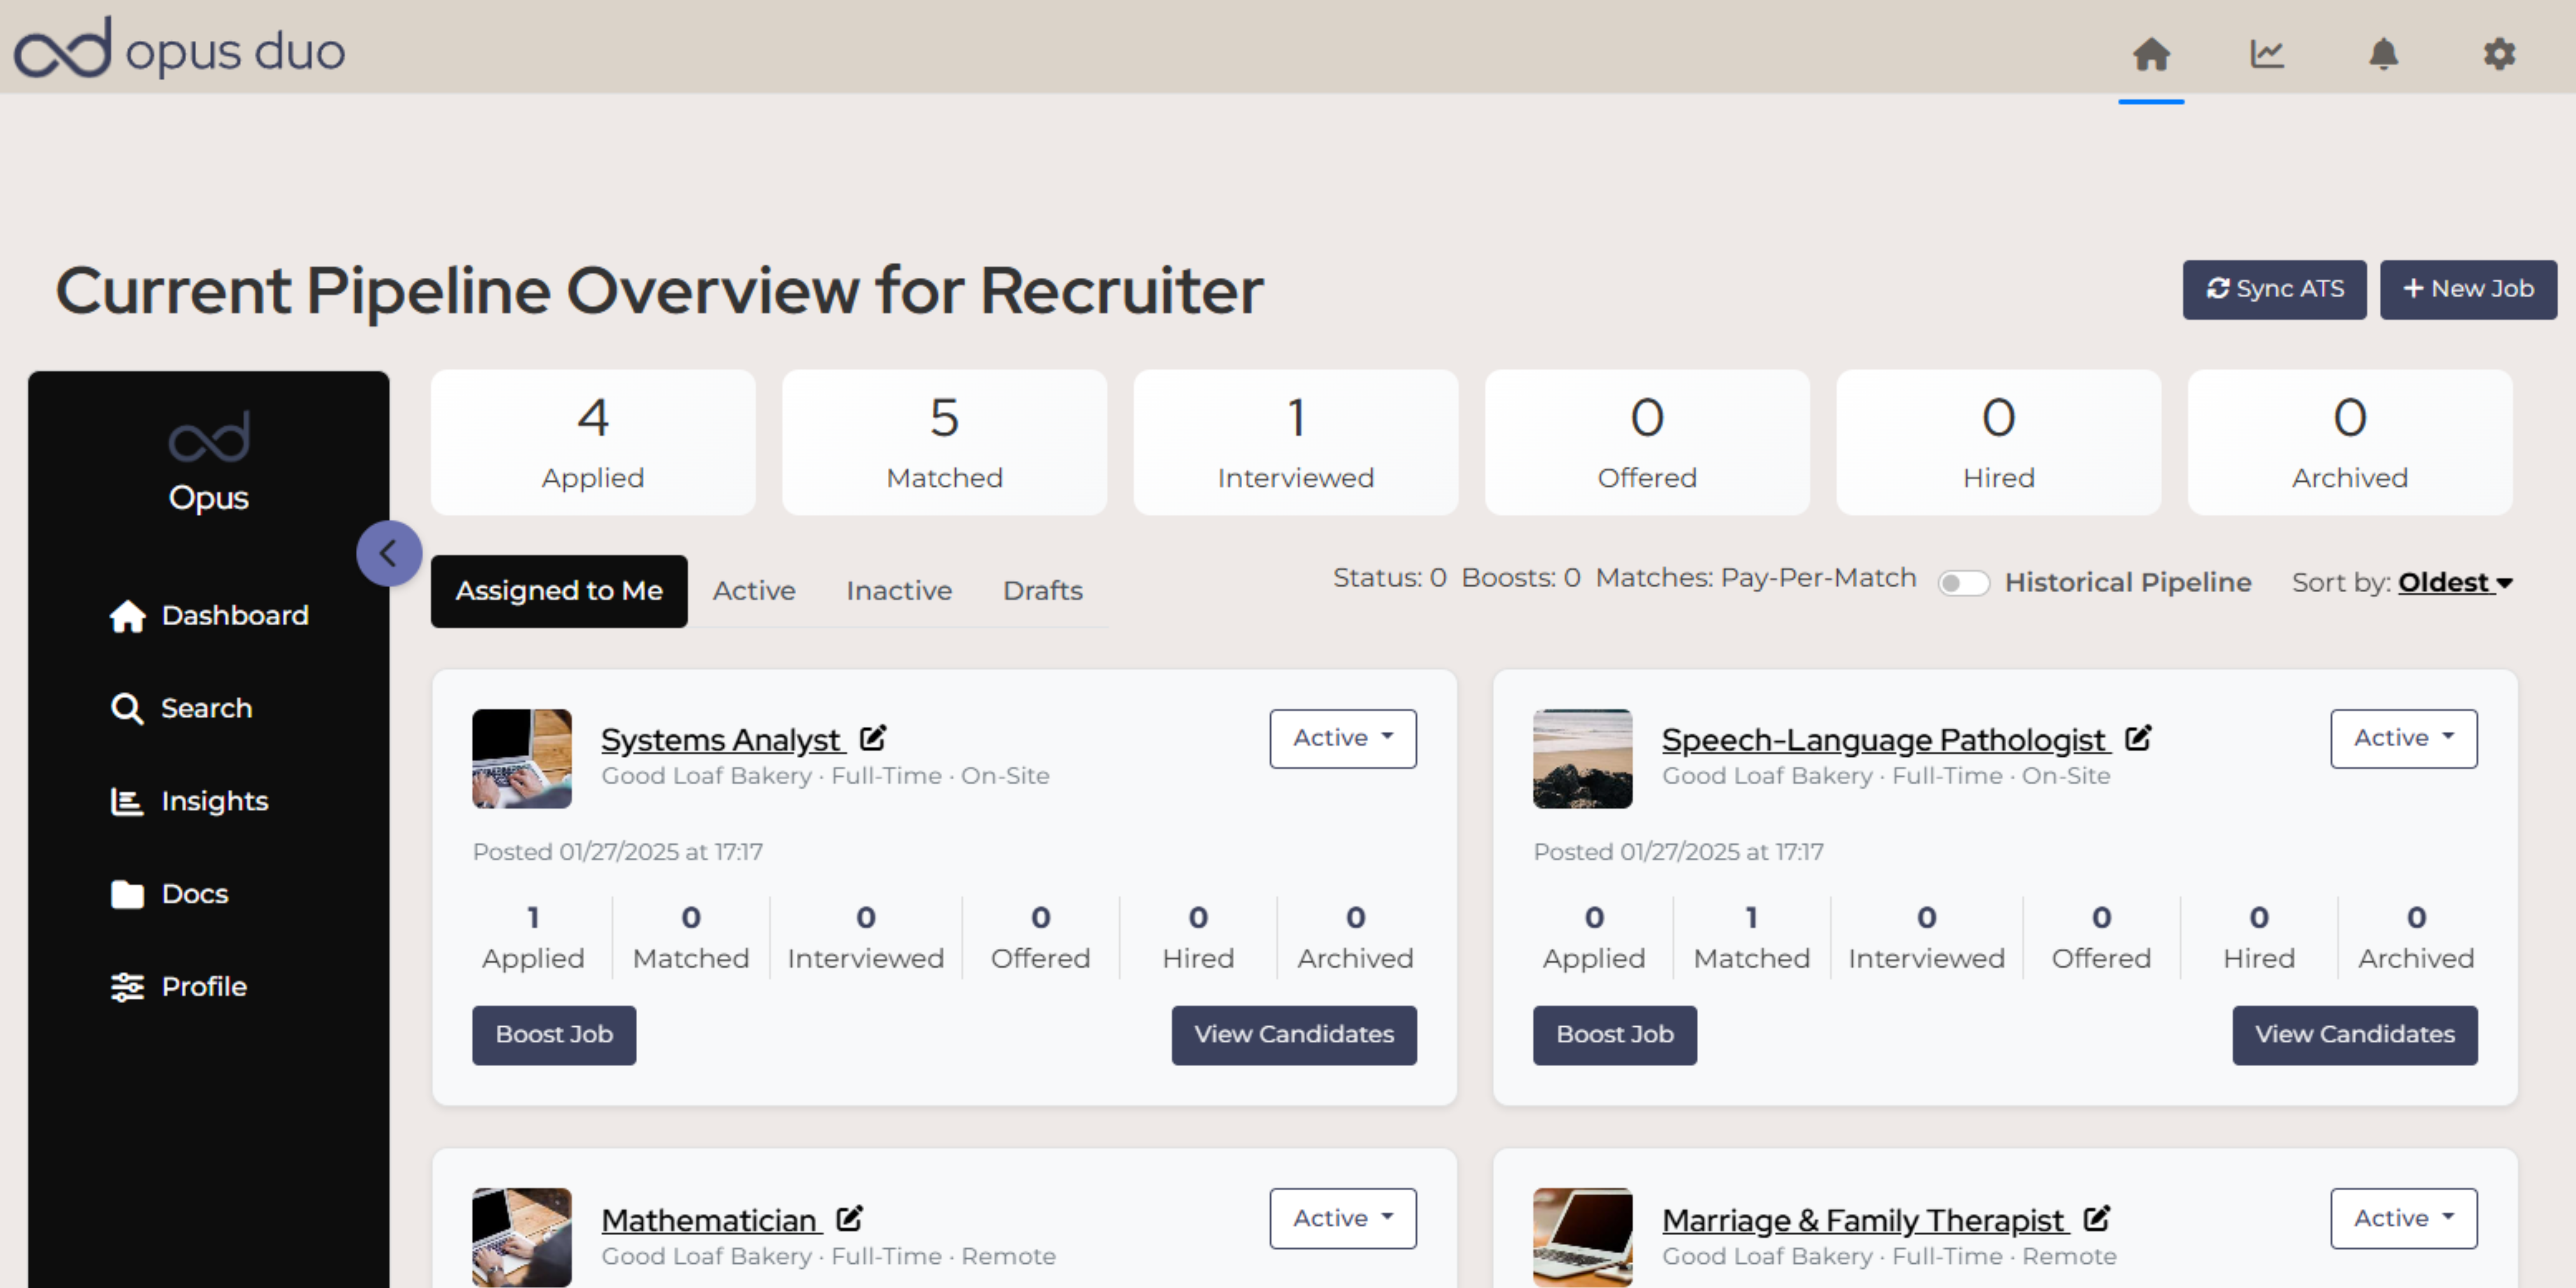Open Sort by Oldest dropdown
Viewport: 2576px width, 1288px height.
(2454, 582)
